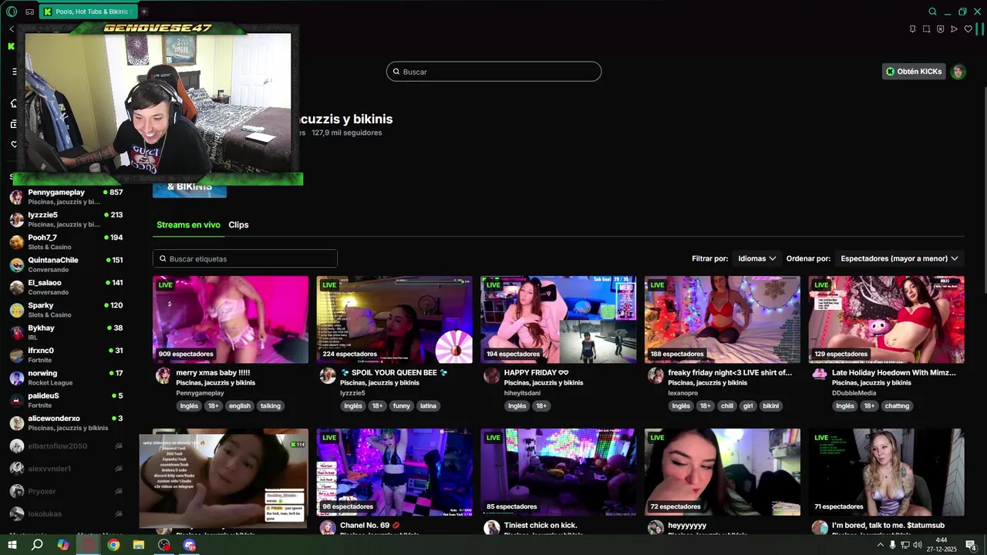Image resolution: width=987 pixels, height=555 pixels.
Task: Open Sparky sidebar channel
Action: pyautogui.click(x=66, y=310)
